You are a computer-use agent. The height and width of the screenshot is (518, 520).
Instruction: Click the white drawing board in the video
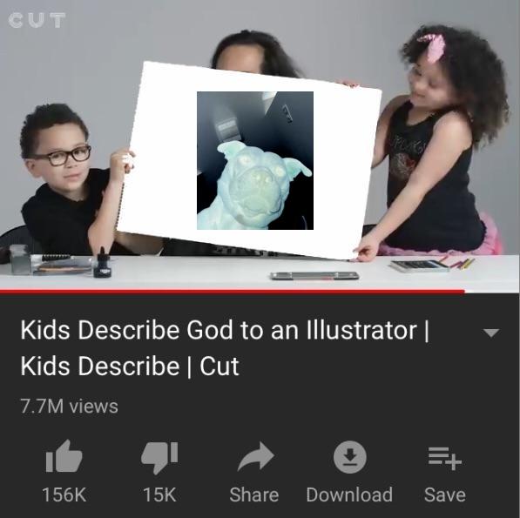coord(249,161)
